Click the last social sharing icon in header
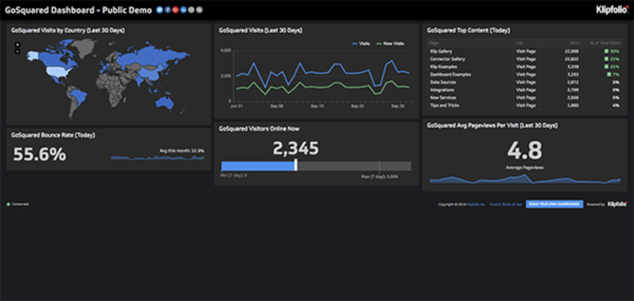 coord(199,10)
